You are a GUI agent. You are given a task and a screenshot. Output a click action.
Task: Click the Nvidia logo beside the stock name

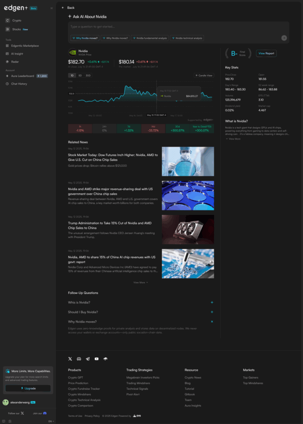(x=72, y=52)
